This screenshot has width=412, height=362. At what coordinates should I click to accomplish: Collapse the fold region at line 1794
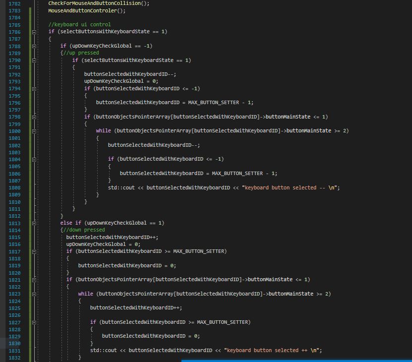pos(34,88)
